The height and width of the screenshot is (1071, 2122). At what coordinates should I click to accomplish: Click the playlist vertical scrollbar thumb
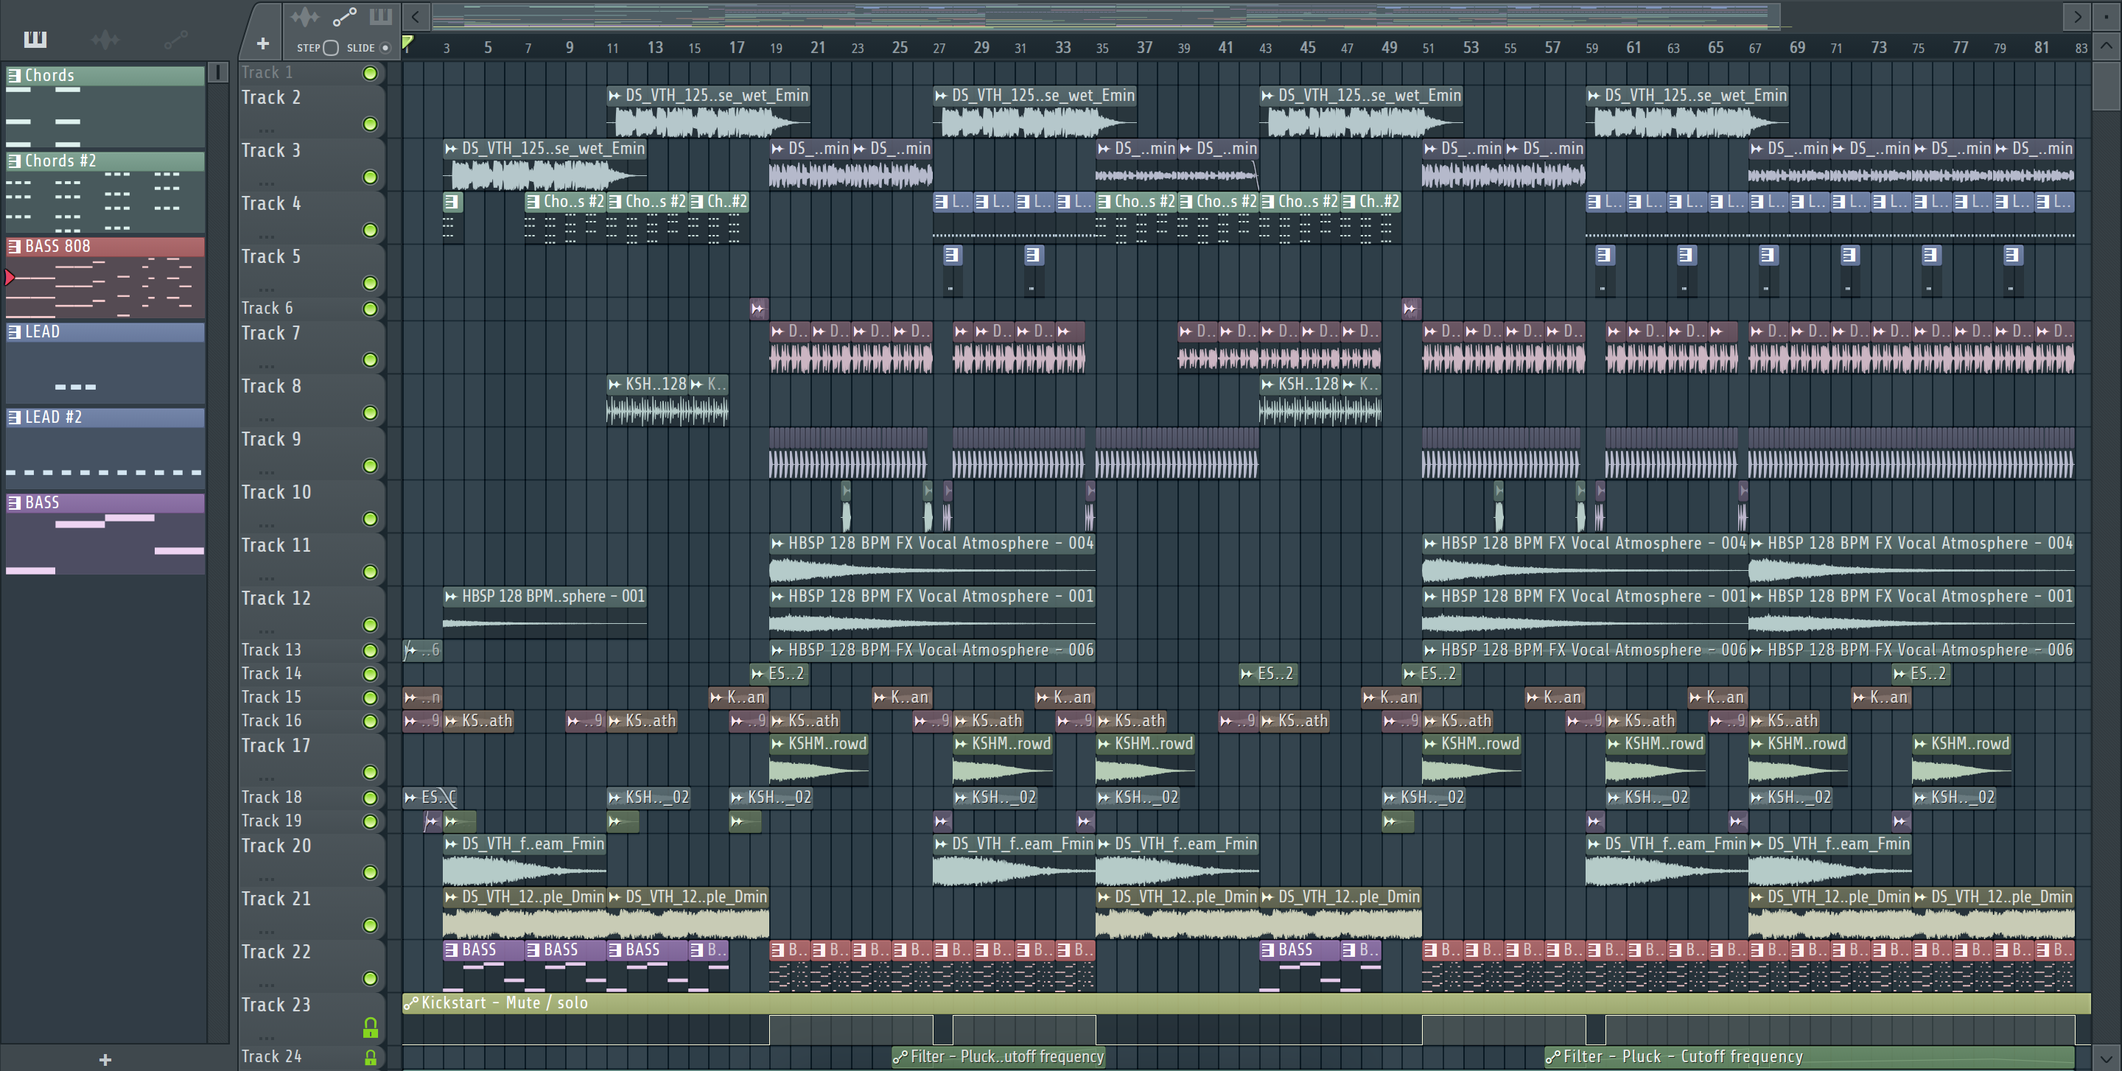tap(2106, 85)
